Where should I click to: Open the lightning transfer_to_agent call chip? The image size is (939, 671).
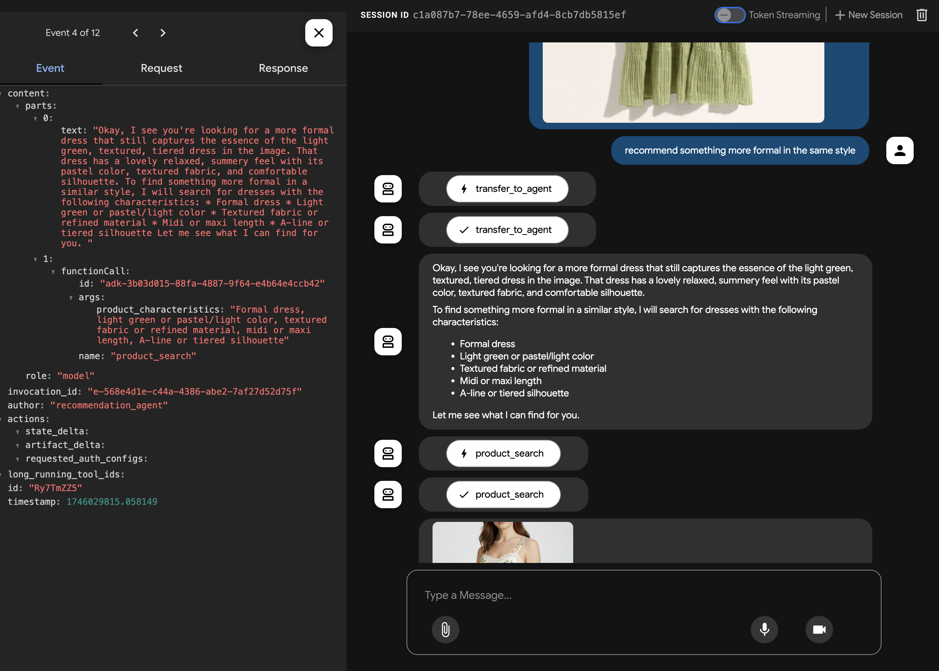(x=507, y=189)
